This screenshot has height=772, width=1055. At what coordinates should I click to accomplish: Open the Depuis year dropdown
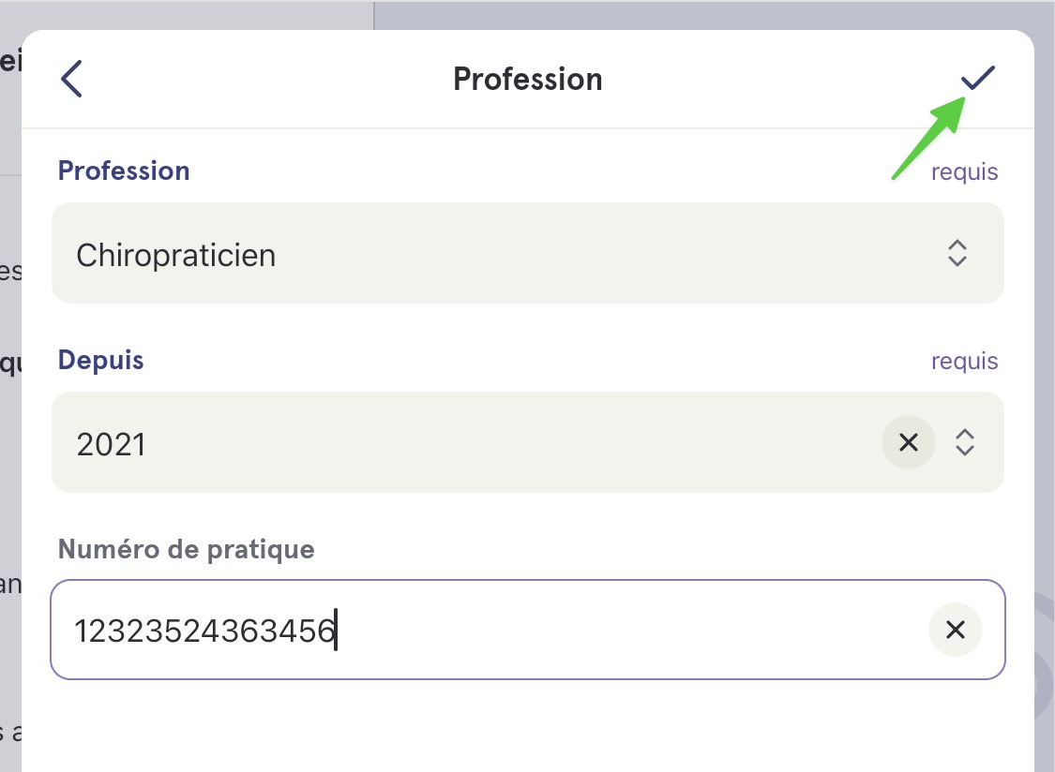coord(527,442)
